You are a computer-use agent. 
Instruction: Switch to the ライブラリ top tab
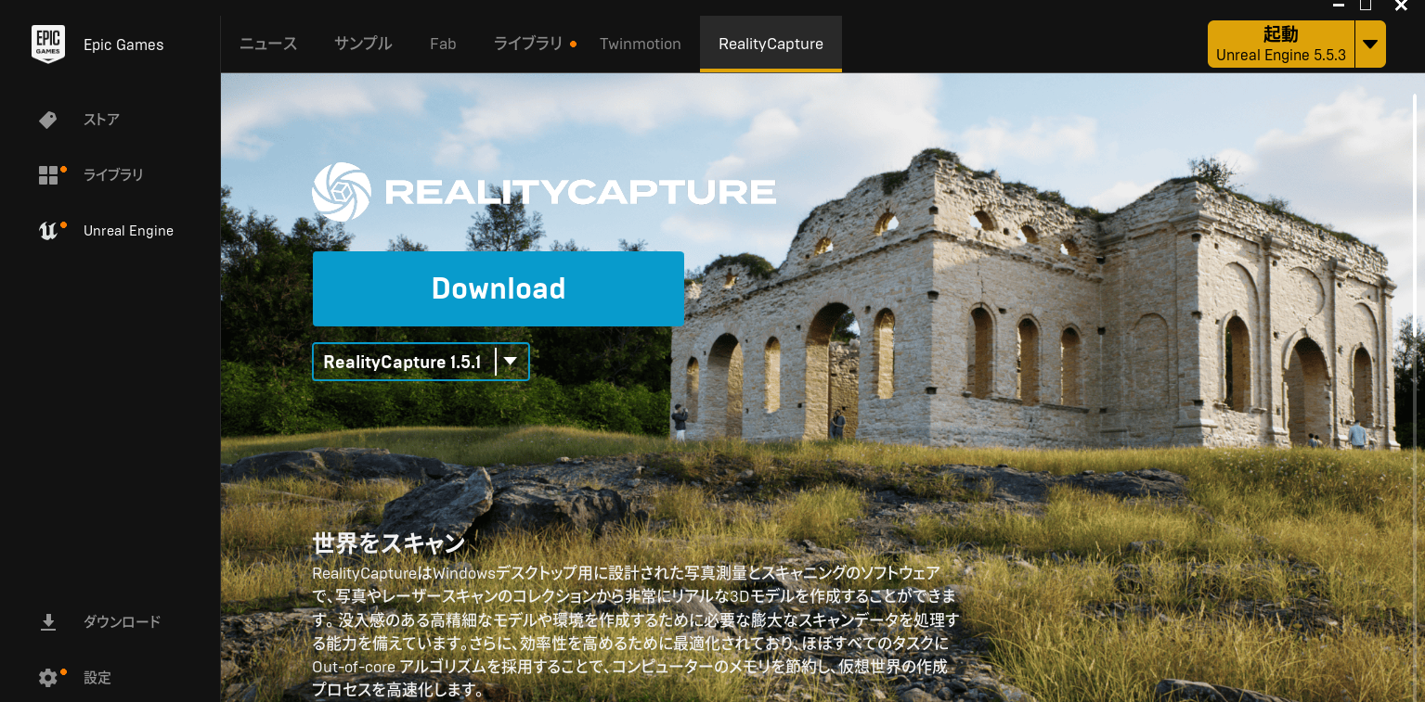[x=528, y=44]
